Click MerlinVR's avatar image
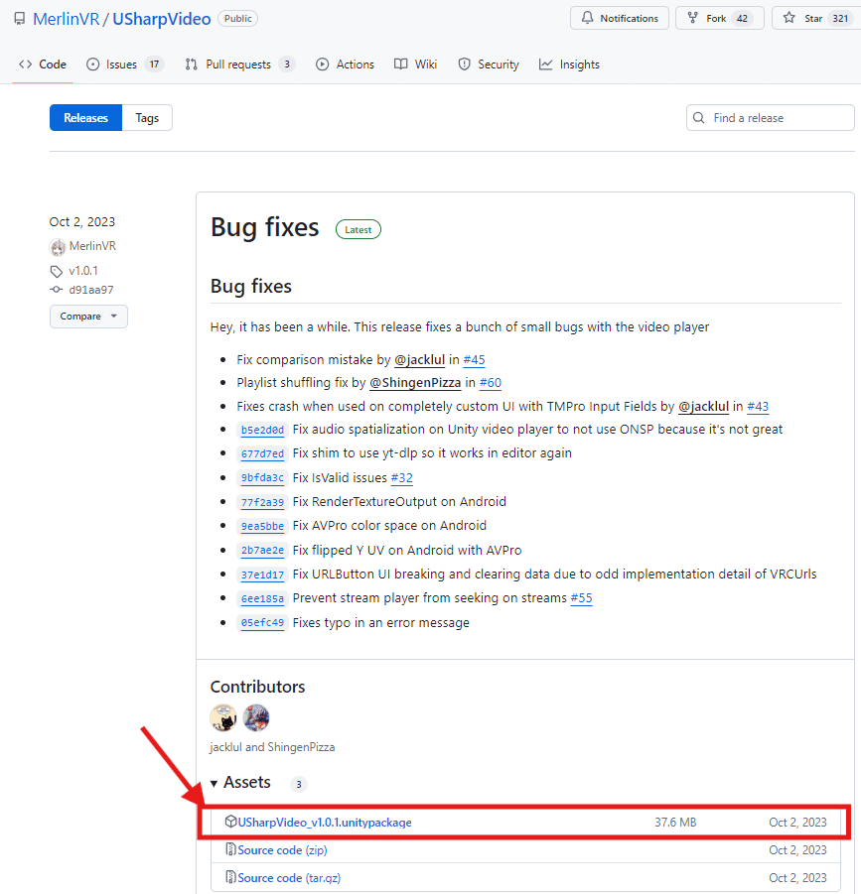Image resolution: width=861 pixels, height=894 pixels. click(x=58, y=247)
